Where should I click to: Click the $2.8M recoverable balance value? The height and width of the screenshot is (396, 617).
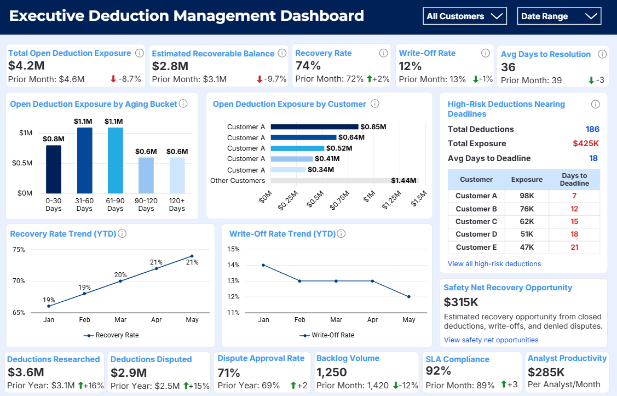[x=170, y=66]
